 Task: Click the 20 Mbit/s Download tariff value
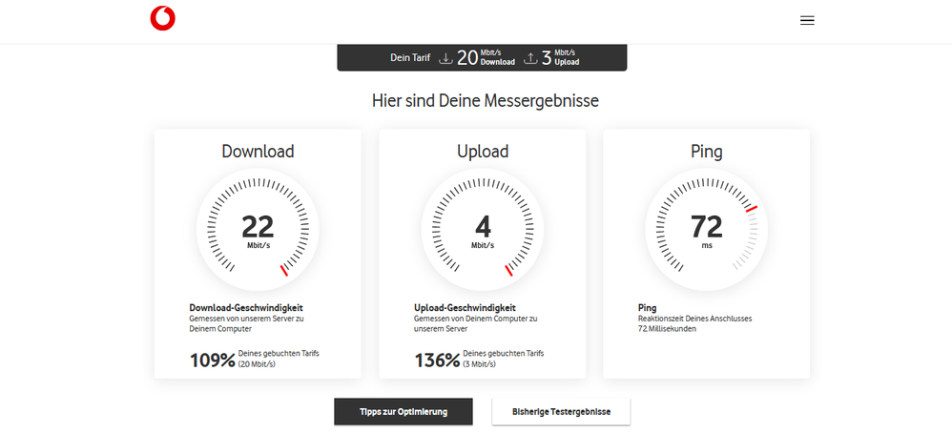tap(486, 57)
